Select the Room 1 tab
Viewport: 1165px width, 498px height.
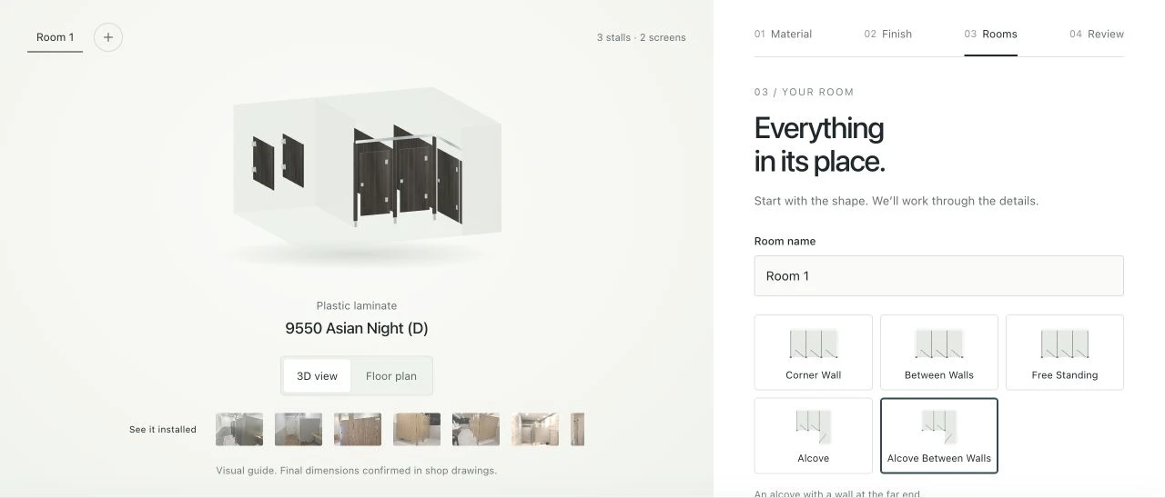55,37
